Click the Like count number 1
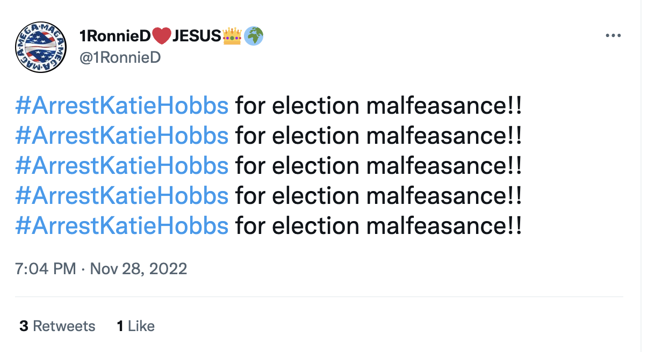 point(120,326)
